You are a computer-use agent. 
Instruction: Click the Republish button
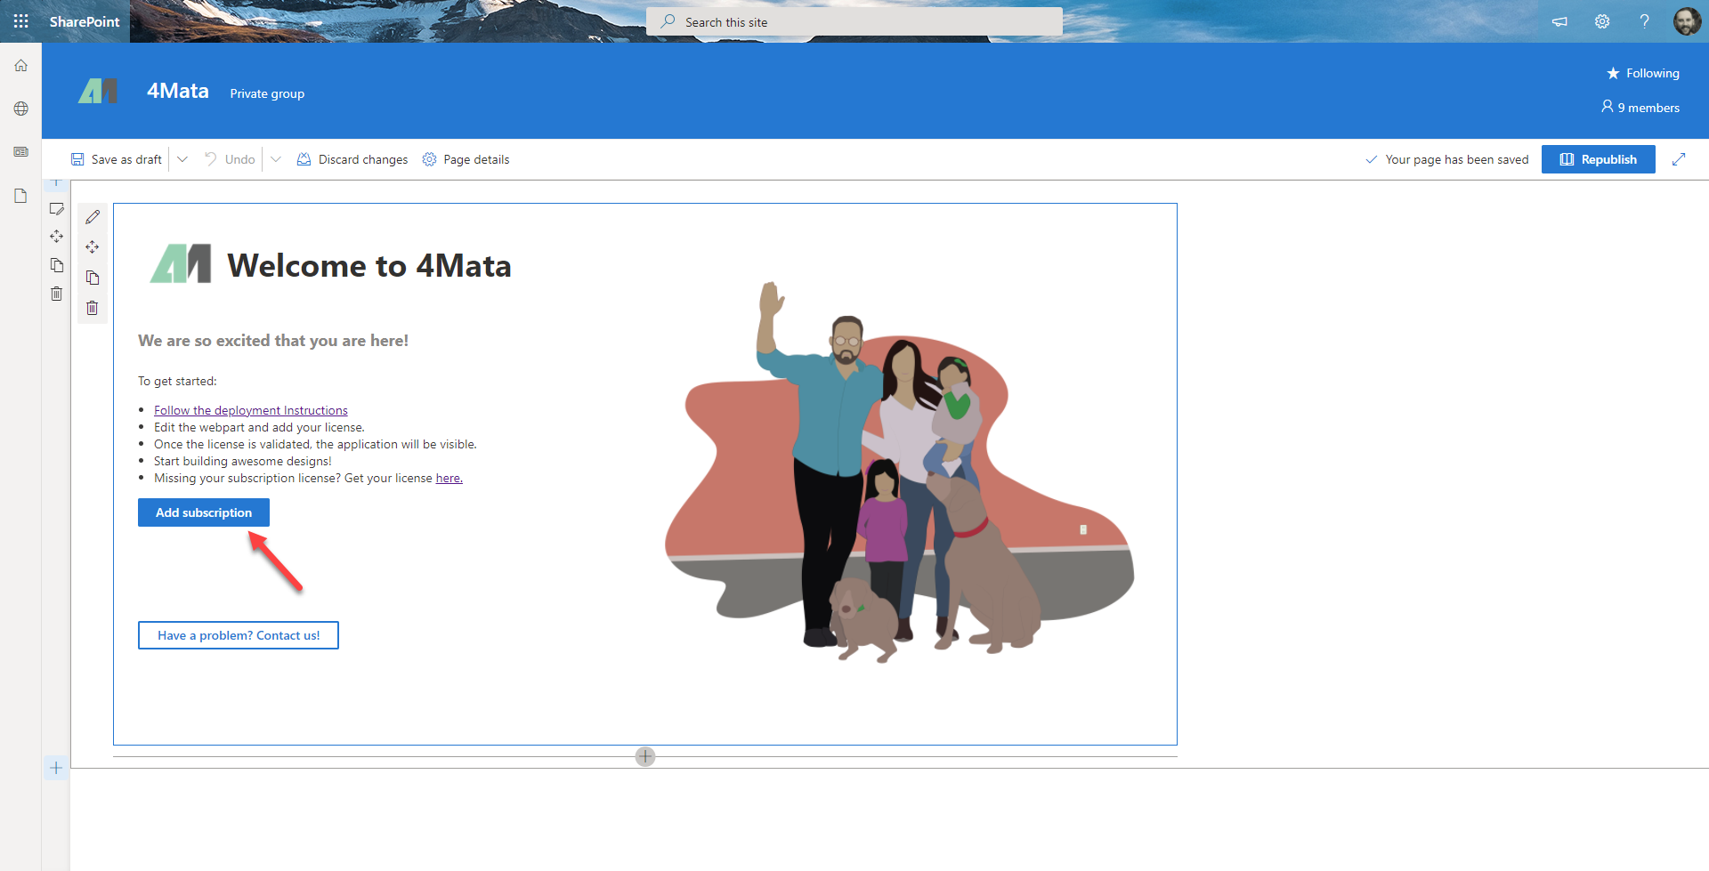coord(1599,159)
